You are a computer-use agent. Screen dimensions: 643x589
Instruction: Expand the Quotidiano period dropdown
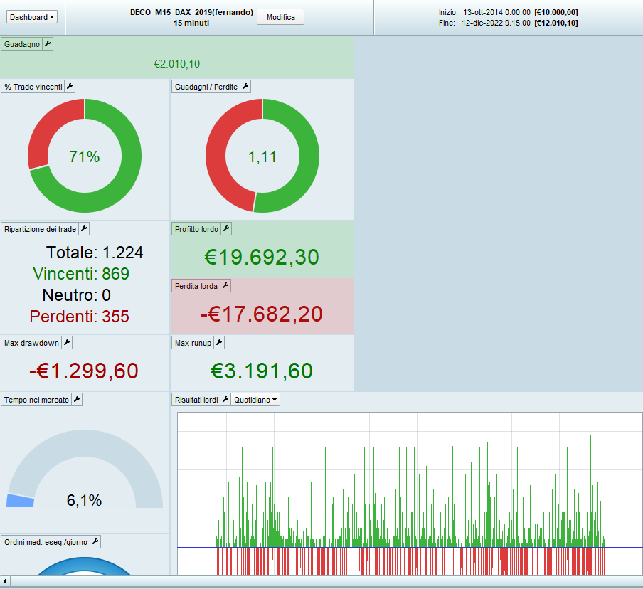pos(255,400)
